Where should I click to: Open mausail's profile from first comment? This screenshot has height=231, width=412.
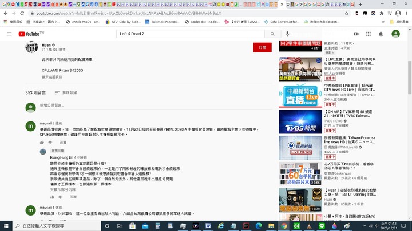coord(46,123)
